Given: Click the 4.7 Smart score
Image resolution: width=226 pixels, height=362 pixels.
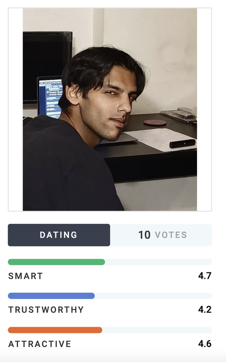Looking at the screenshot, I should (205, 276).
